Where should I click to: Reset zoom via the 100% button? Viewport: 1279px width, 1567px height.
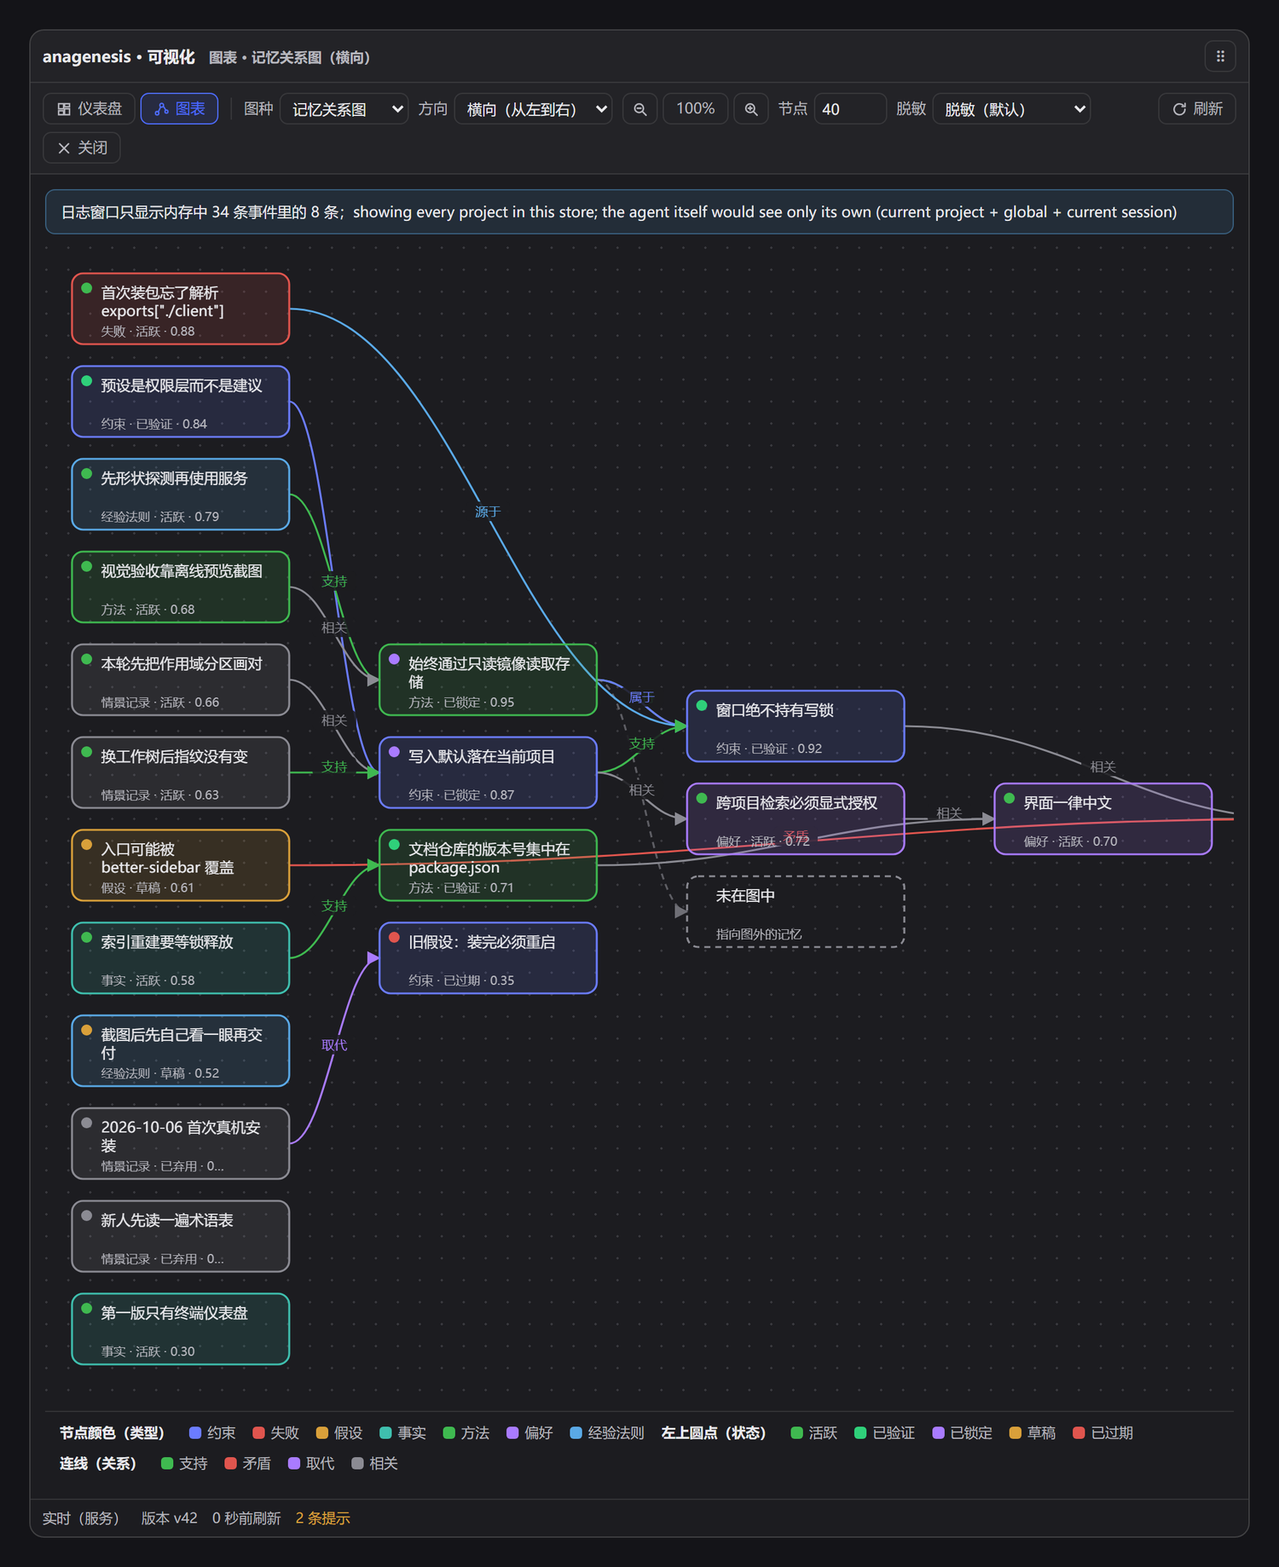695,109
